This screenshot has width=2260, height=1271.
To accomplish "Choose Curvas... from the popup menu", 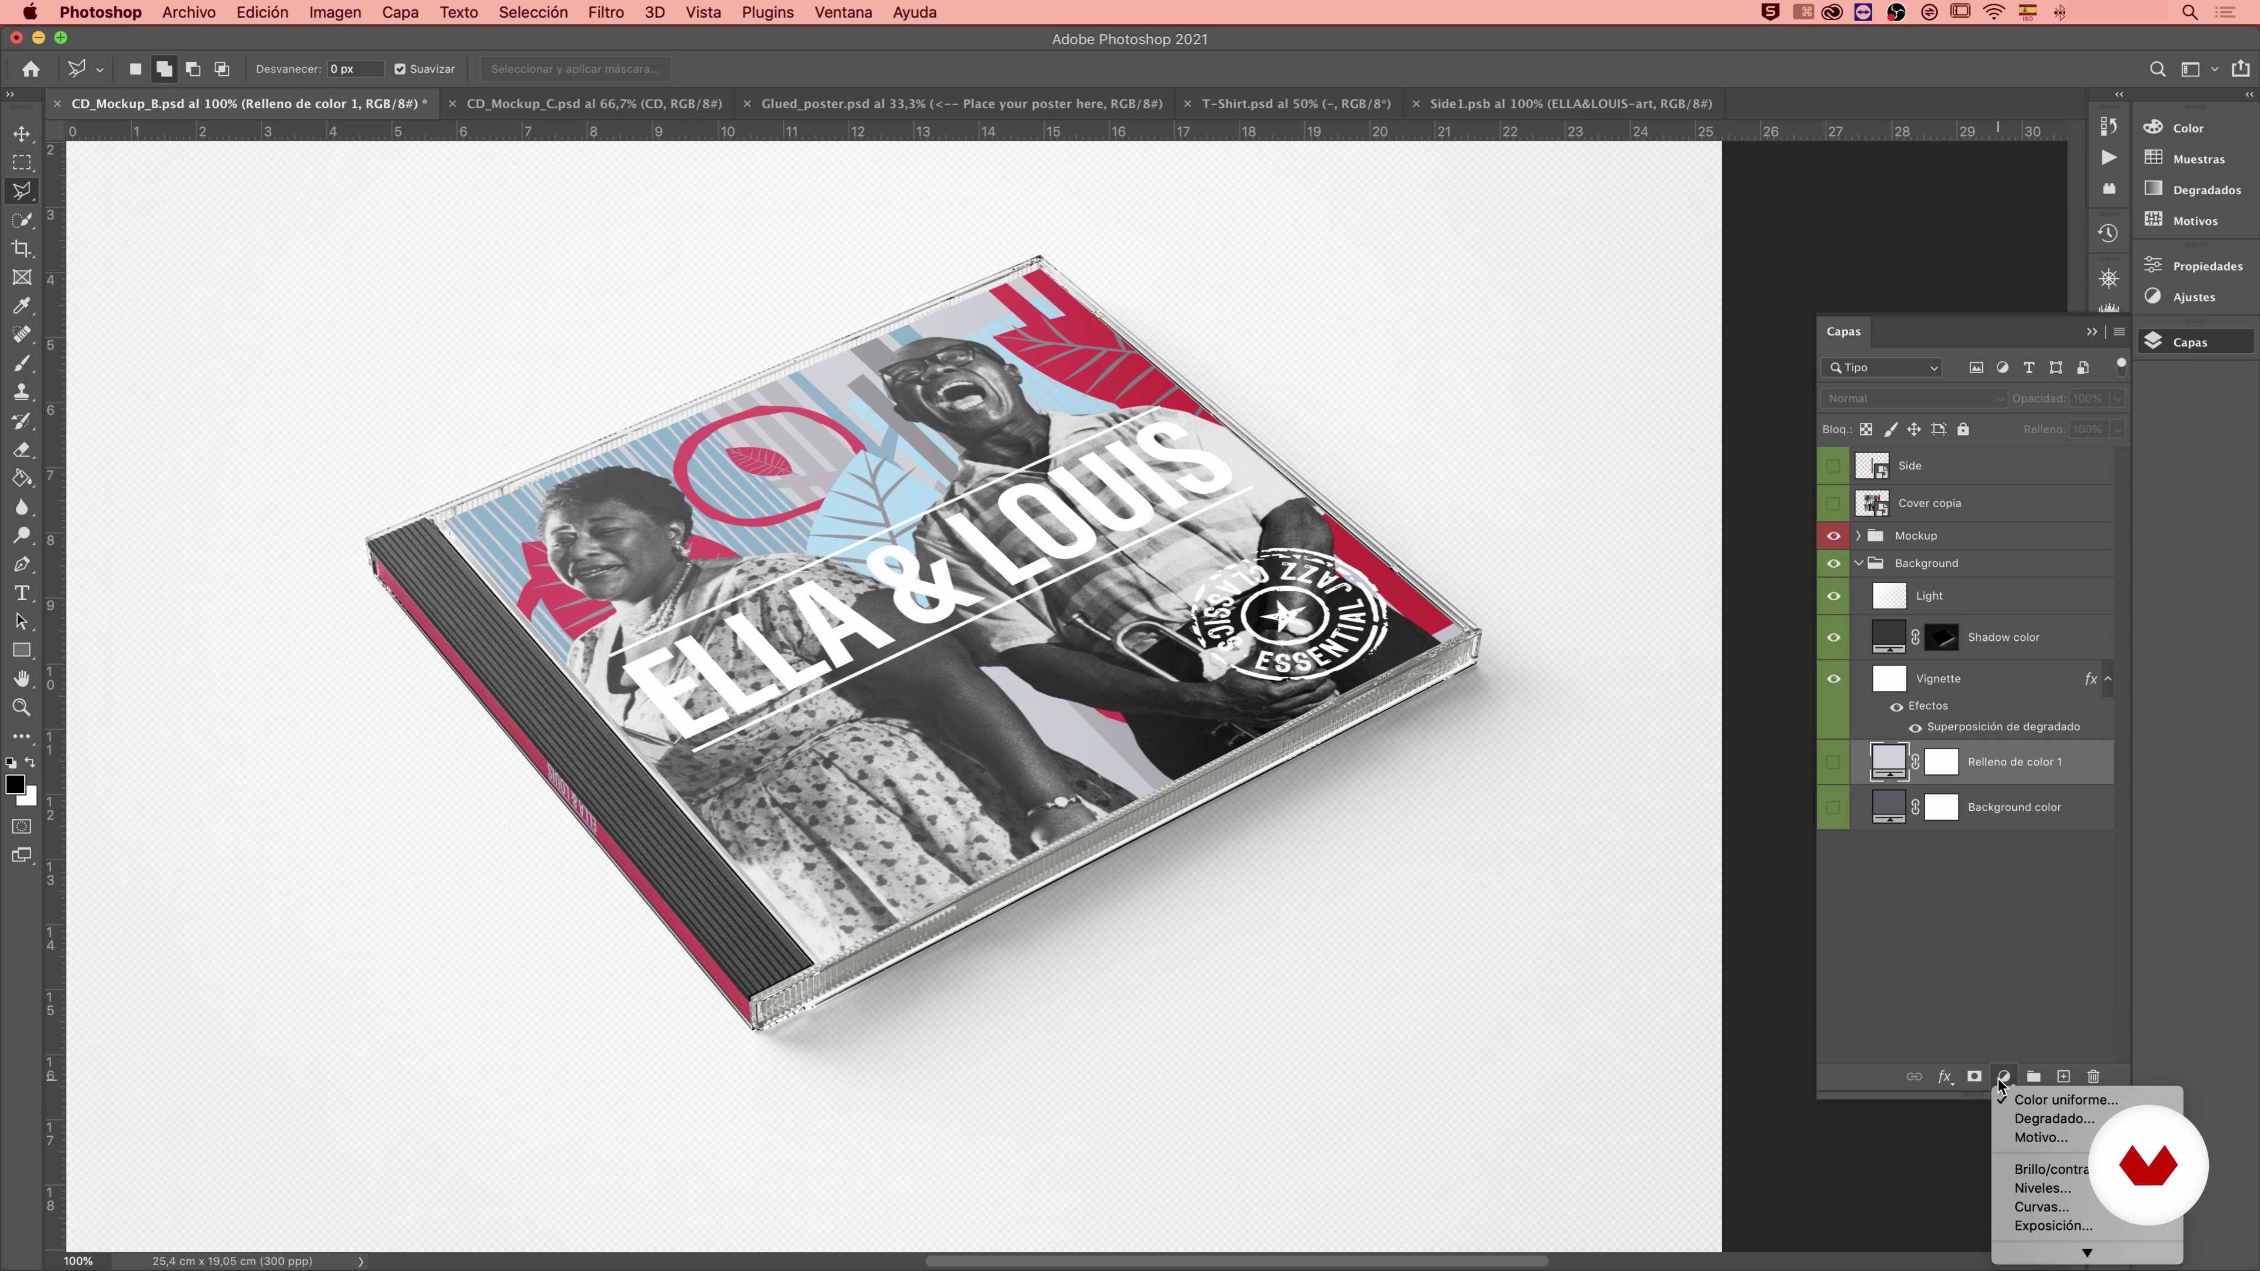I will tap(2040, 1207).
